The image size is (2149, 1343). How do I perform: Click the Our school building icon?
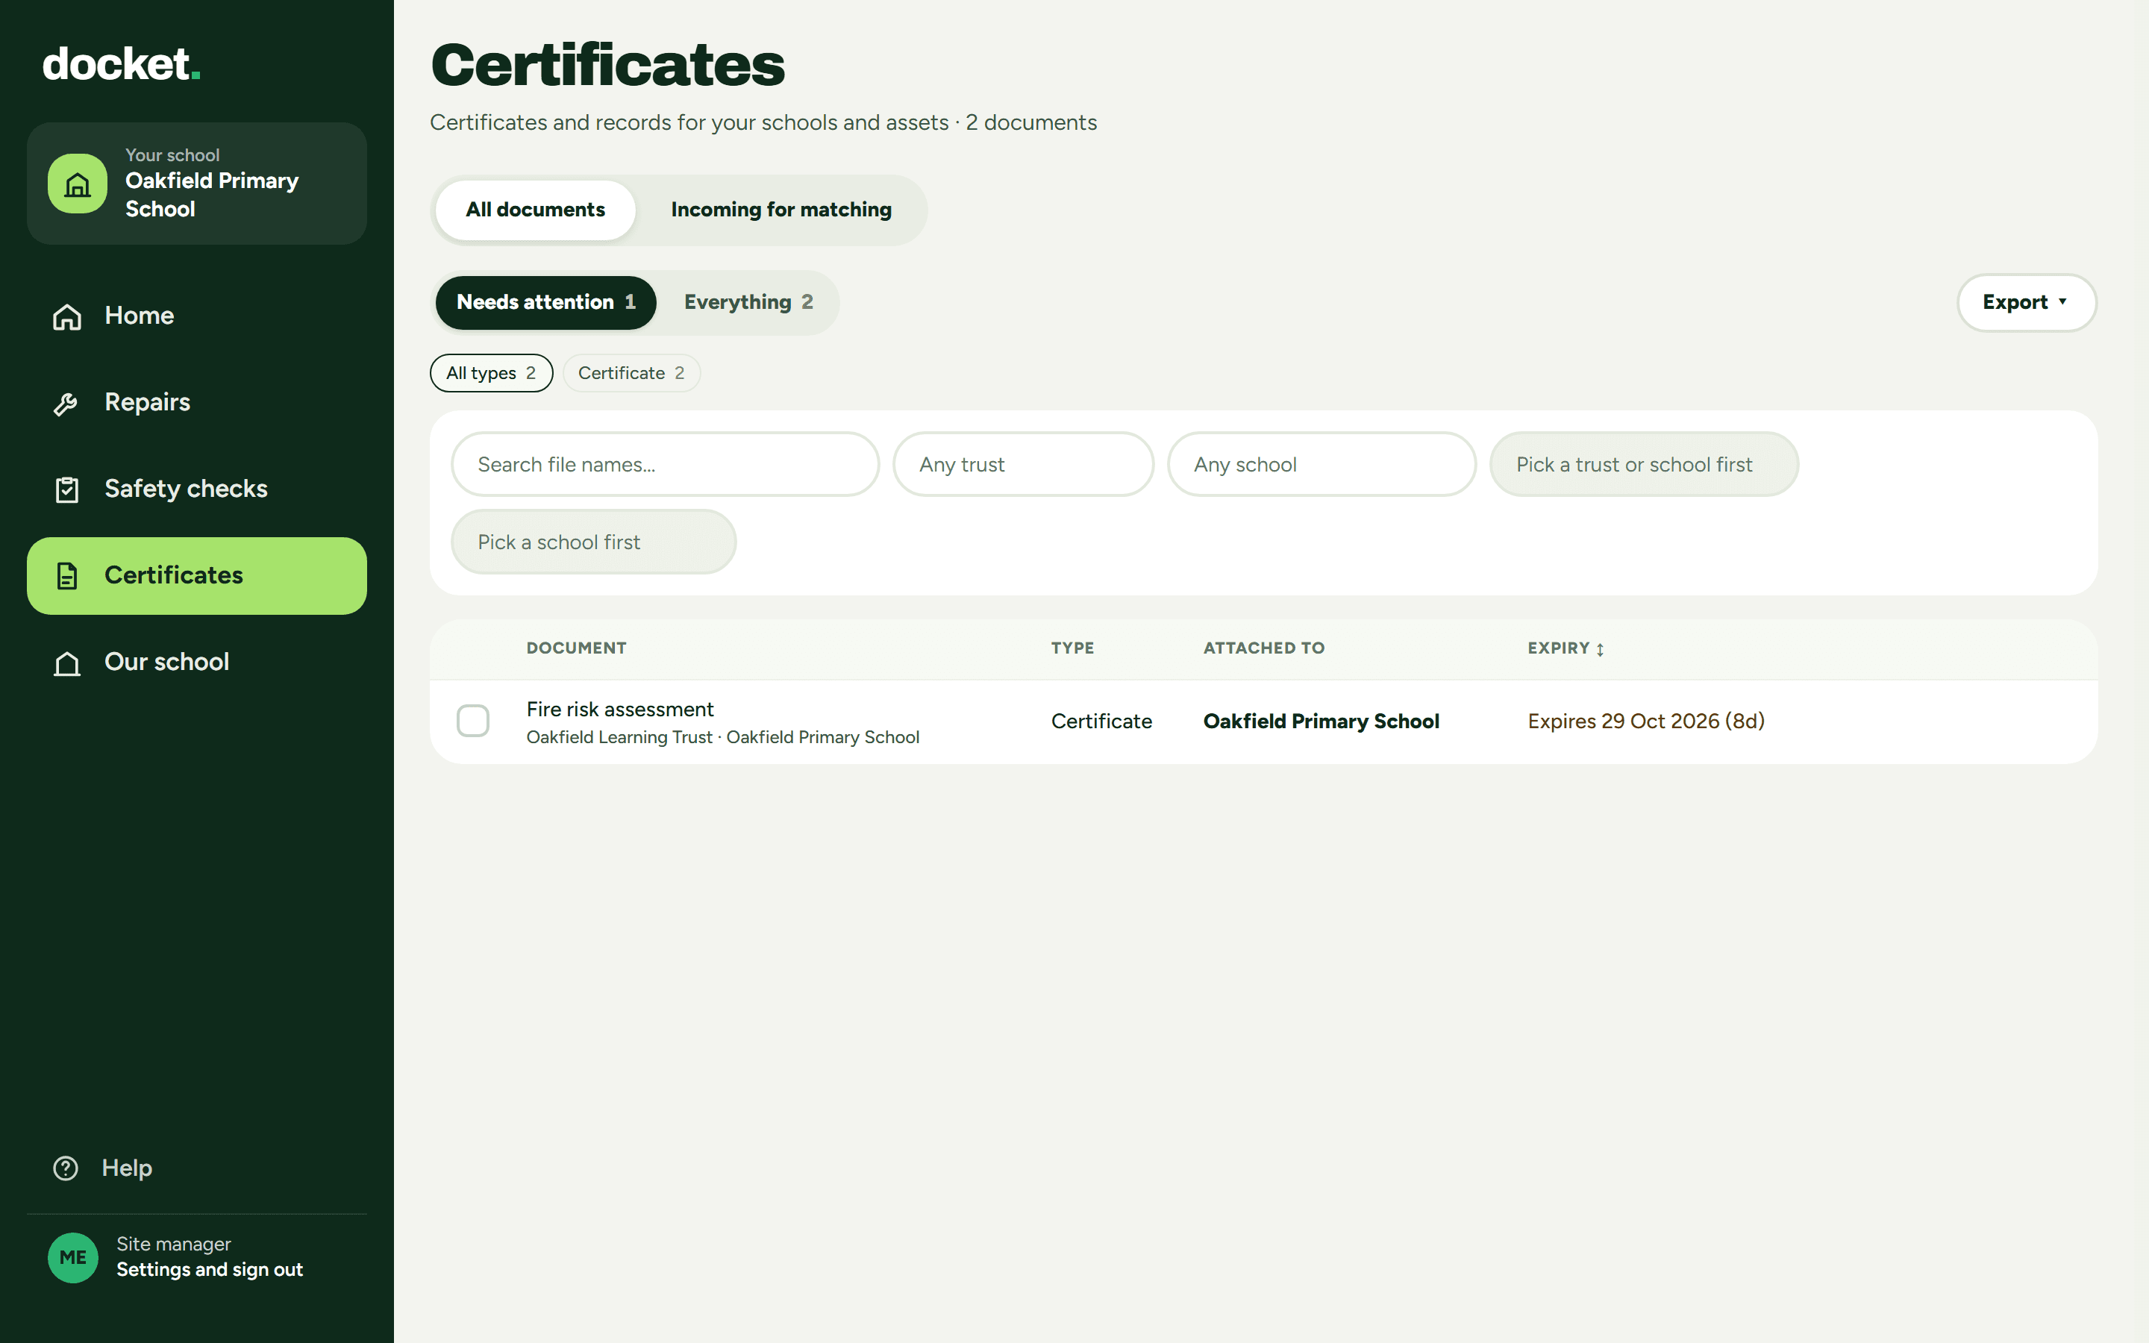click(66, 663)
